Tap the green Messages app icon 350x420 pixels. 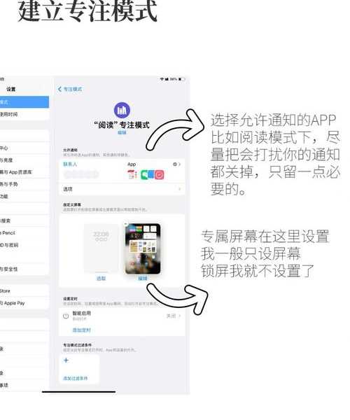pos(145,174)
